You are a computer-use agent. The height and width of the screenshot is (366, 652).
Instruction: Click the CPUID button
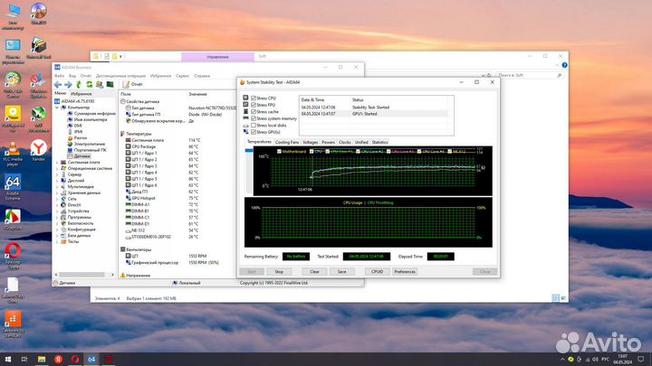377,271
